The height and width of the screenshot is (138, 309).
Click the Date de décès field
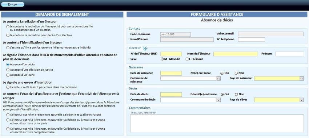tap(171, 95)
